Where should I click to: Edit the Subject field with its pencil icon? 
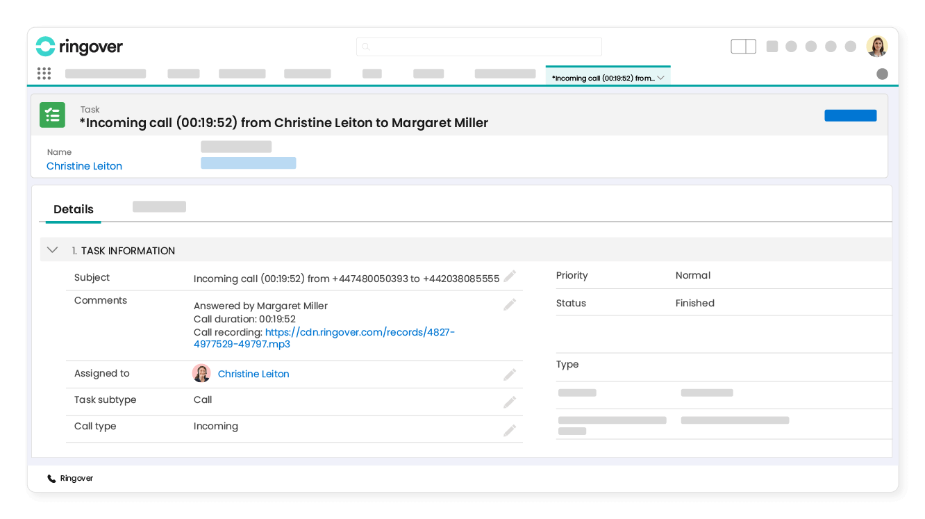tap(510, 276)
